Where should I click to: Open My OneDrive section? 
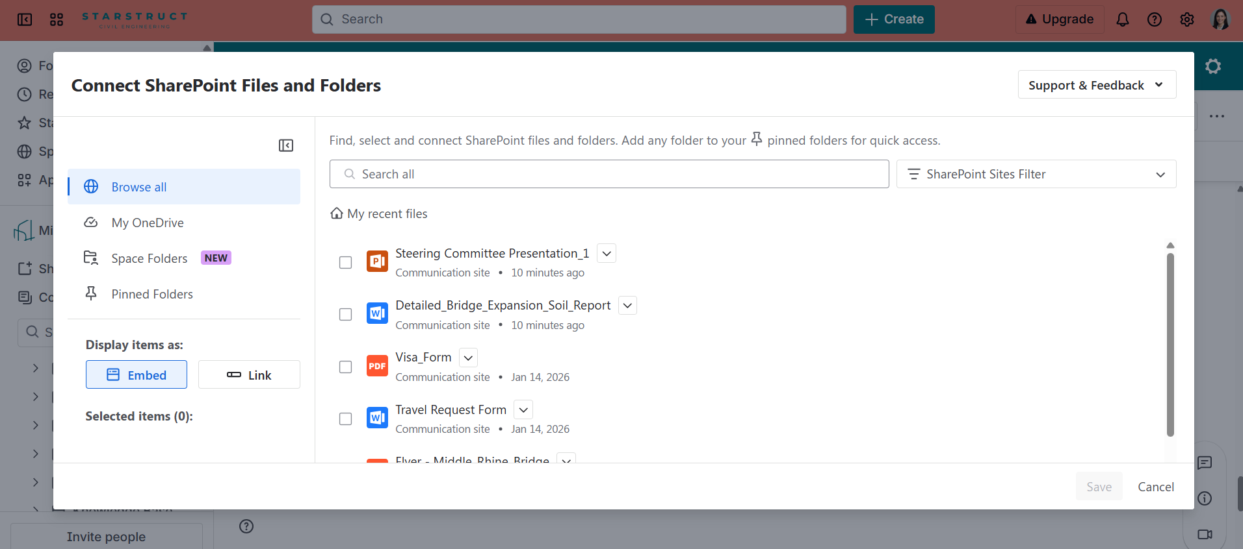[184, 223]
